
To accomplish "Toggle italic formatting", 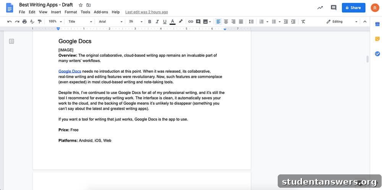I will tap(157, 22).
